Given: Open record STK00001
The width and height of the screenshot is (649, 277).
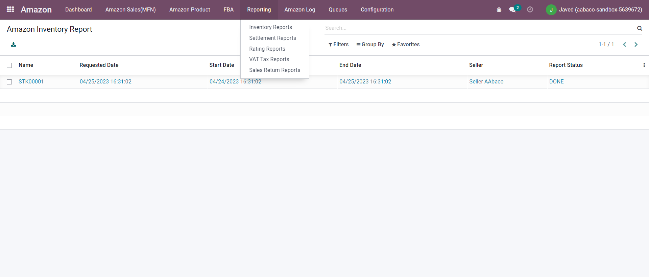Looking at the screenshot, I should [x=31, y=81].
